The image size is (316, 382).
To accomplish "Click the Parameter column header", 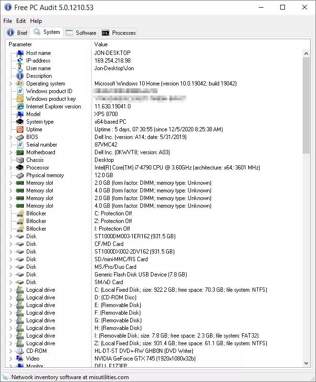I will [x=48, y=44].
